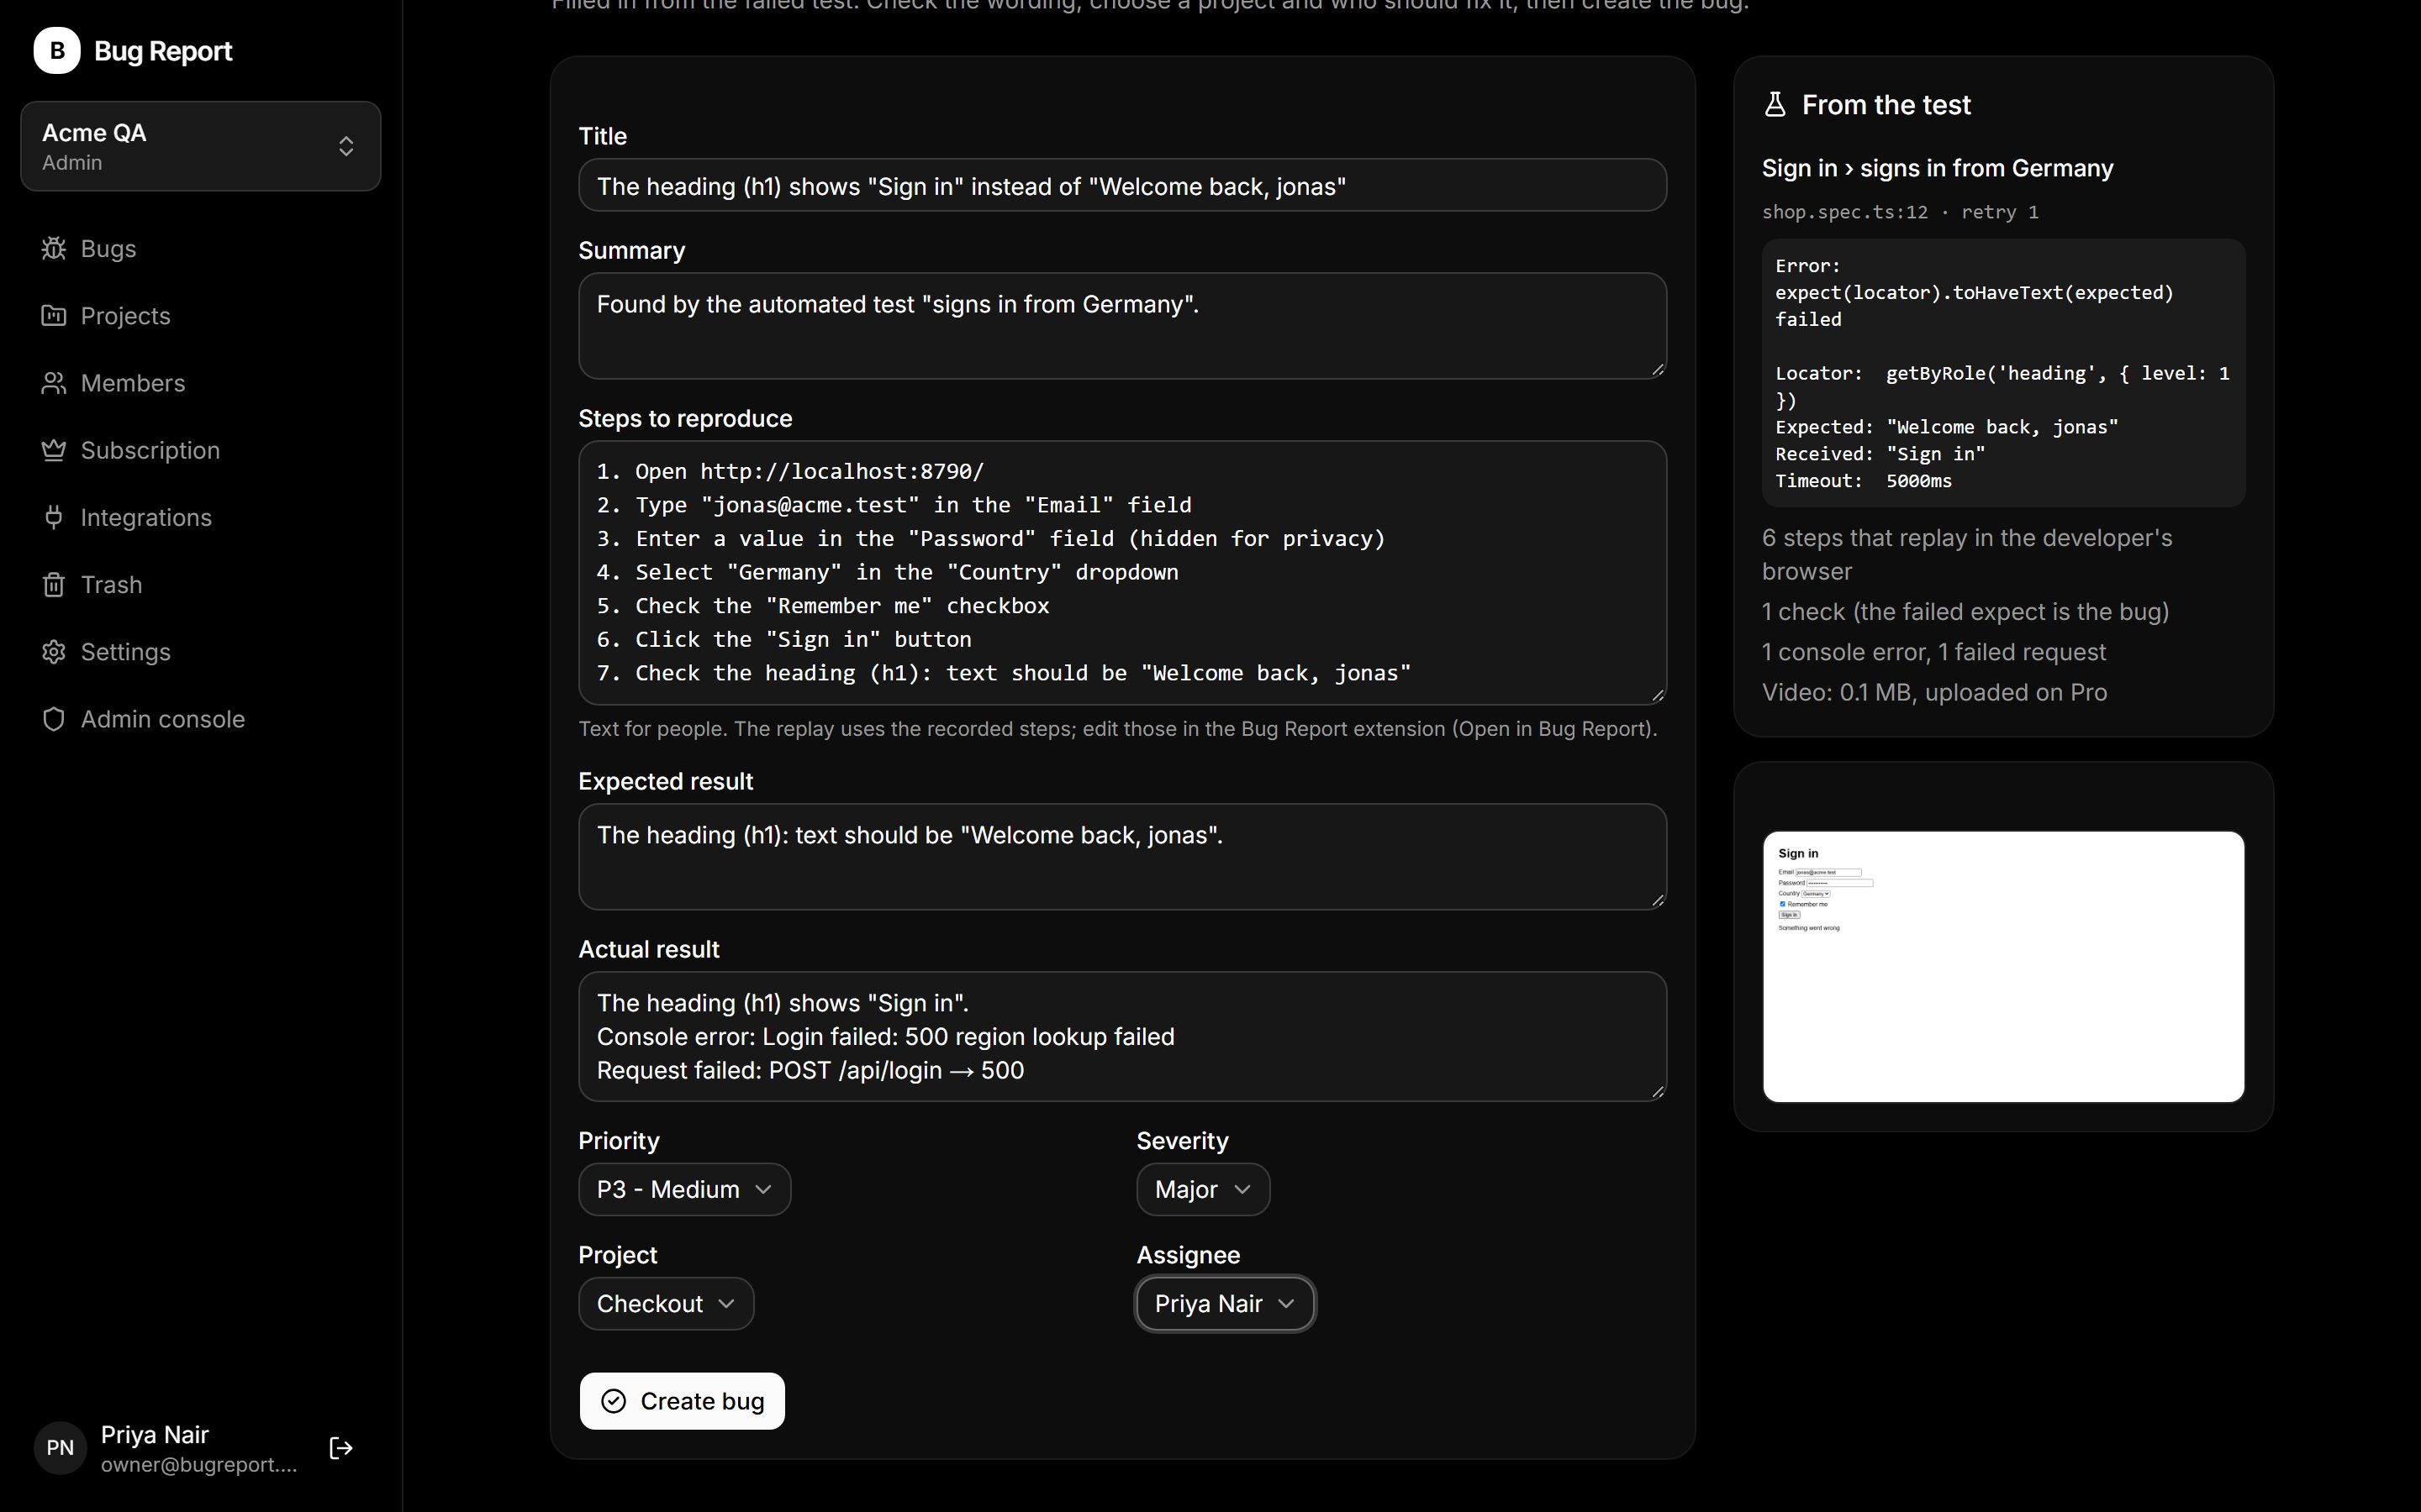Click the Bug Report brand title
The height and width of the screenshot is (1512, 2421).
click(x=163, y=51)
